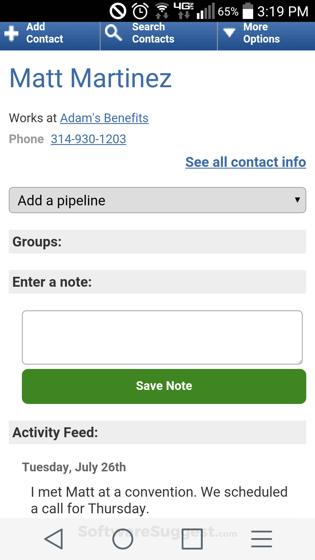Image resolution: width=315 pixels, height=560 pixels.
Task: Tap the magnifying glass search icon
Action: pos(113,32)
